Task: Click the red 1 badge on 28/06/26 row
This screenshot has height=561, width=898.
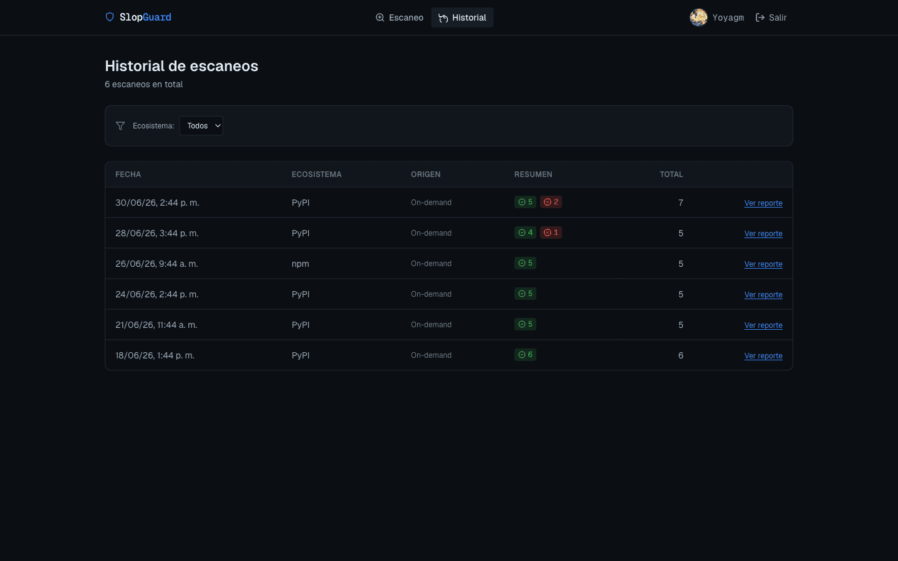Action: [x=551, y=233]
